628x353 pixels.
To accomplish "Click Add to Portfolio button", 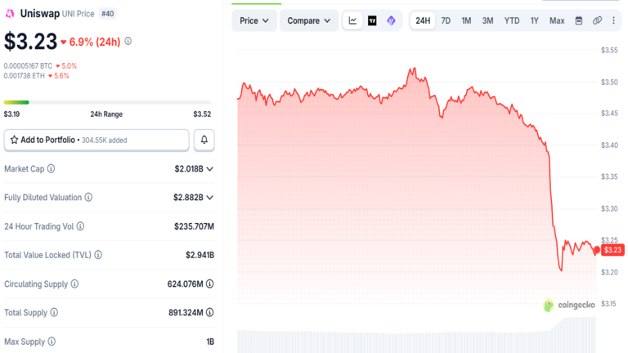I will click(96, 140).
